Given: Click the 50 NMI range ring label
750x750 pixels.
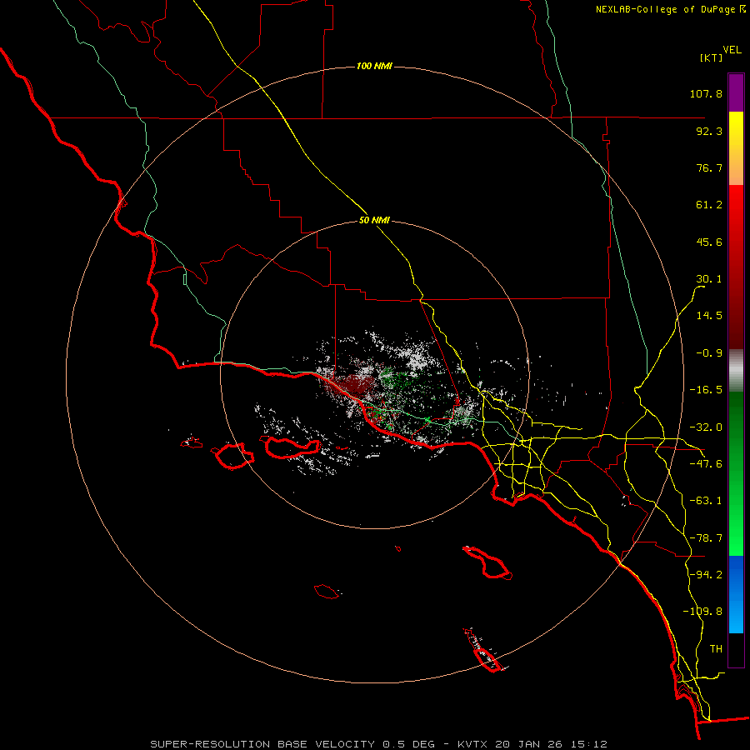Looking at the screenshot, I should pyautogui.click(x=374, y=220).
